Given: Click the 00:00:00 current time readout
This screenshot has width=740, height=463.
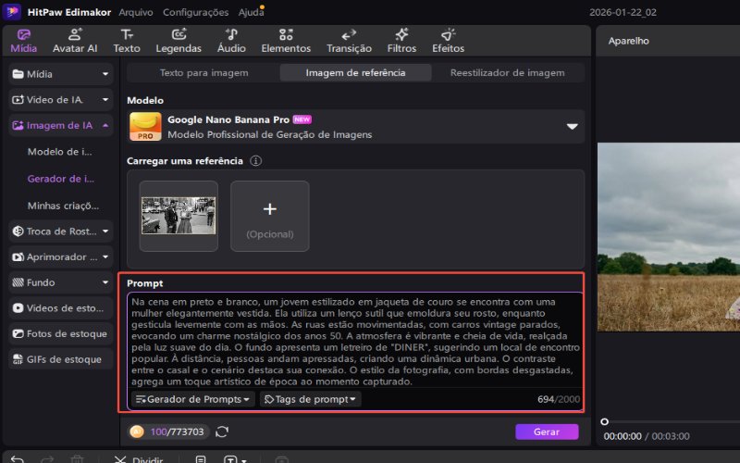Looking at the screenshot, I should click(x=623, y=436).
